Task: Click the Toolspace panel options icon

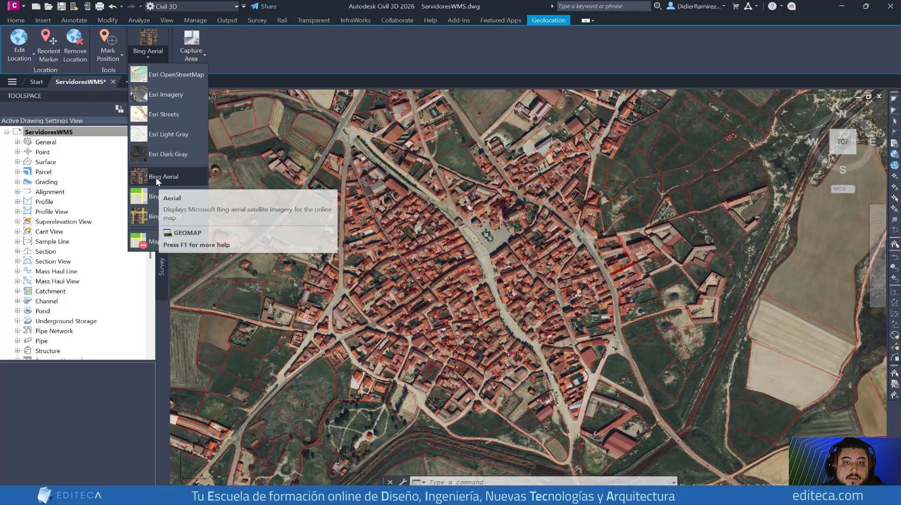Action: (x=119, y=109)
